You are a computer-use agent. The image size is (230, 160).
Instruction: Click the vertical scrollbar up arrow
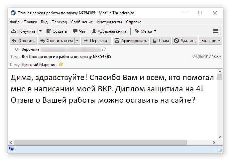[x=220, y=72]
